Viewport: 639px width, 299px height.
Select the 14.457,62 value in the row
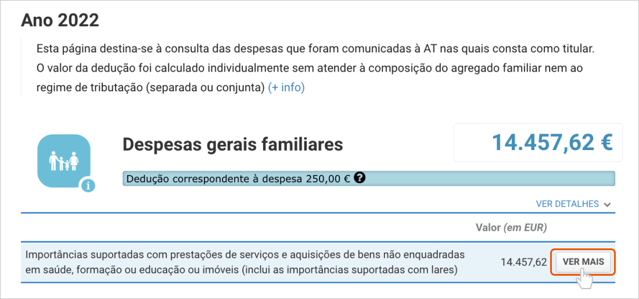[x=523, y=262]
